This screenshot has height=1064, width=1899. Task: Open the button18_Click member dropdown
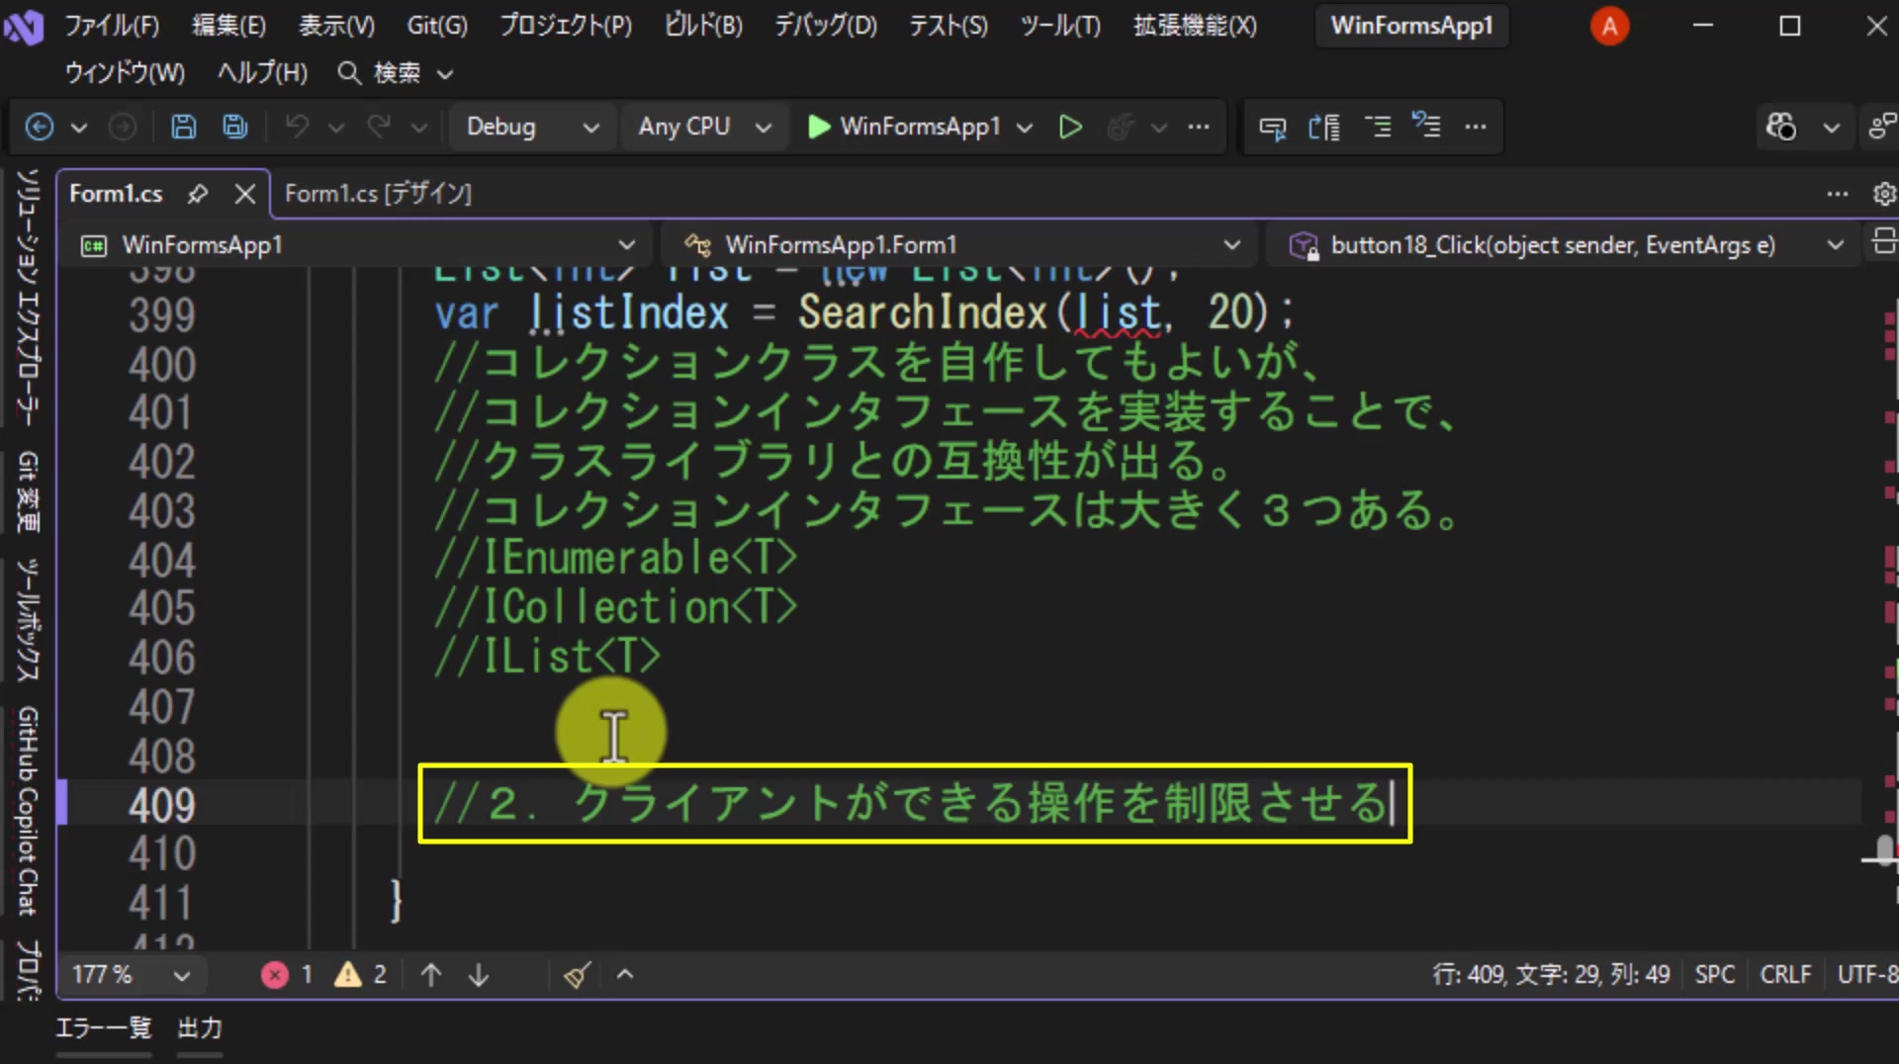click(x=1565, y=244)
